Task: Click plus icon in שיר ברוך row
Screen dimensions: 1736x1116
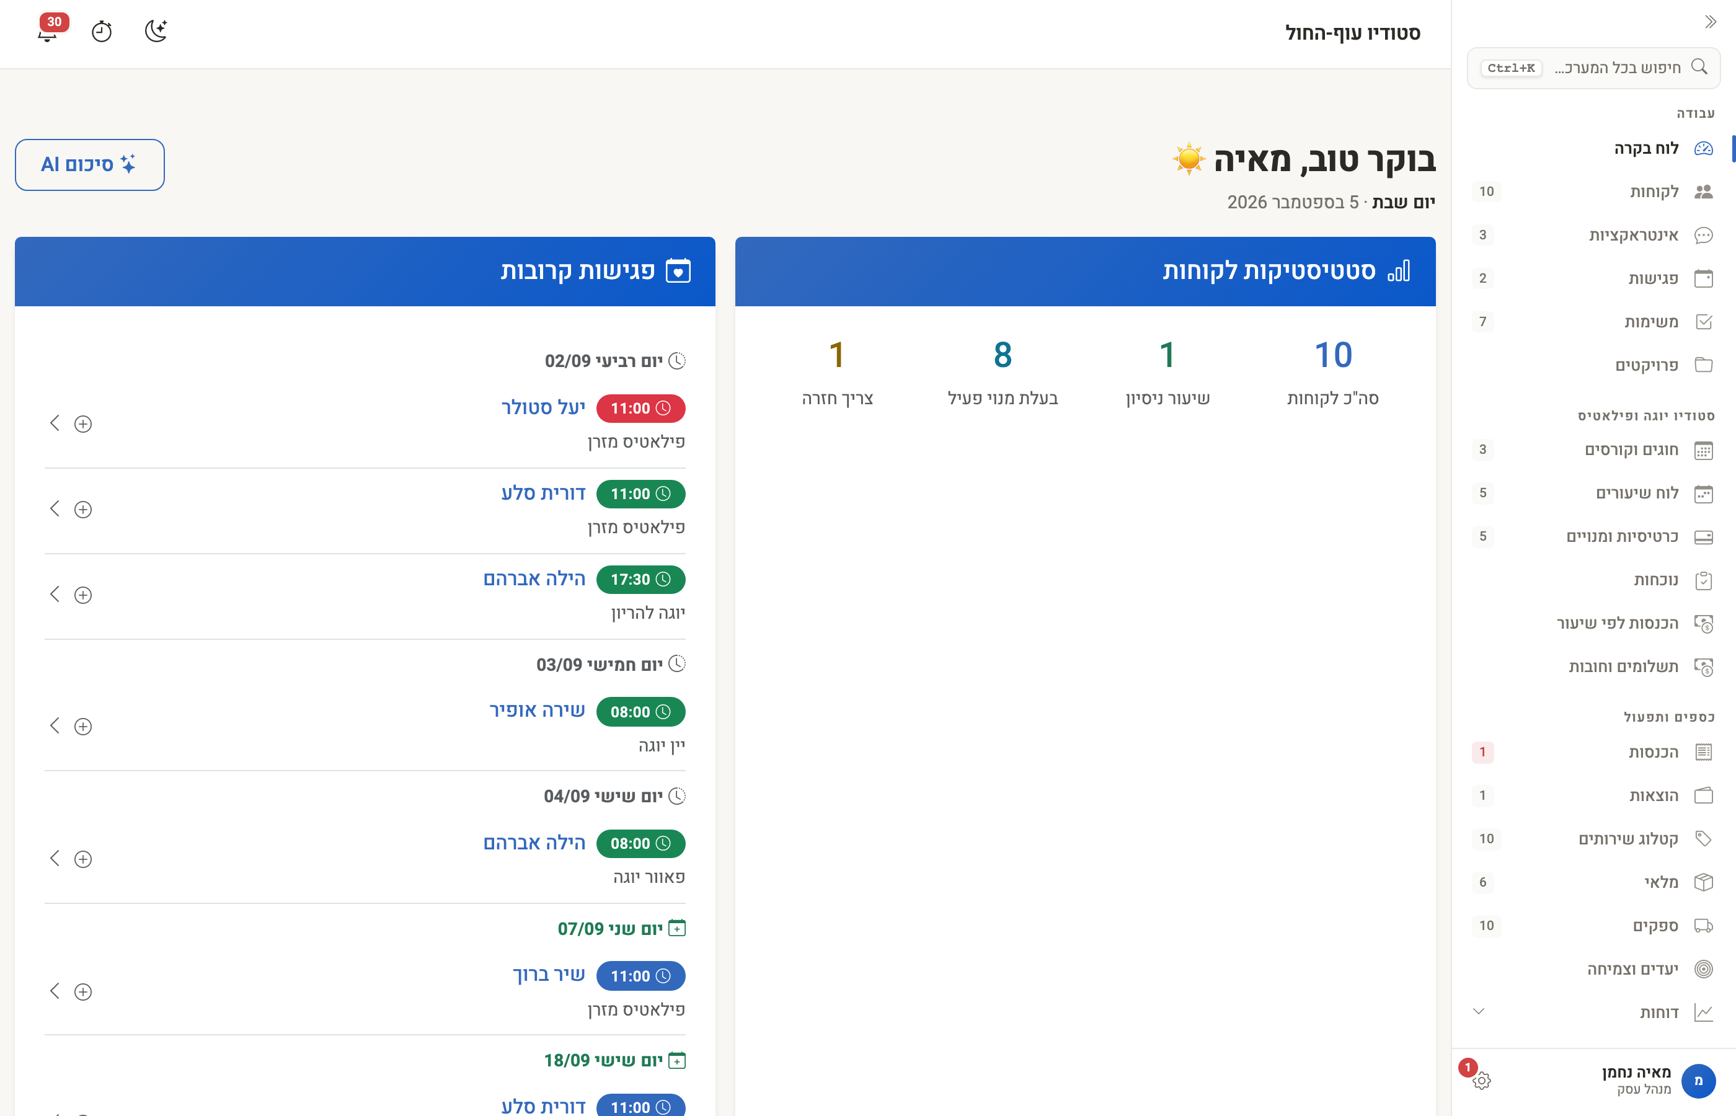Action: click(x=83, y=991)
